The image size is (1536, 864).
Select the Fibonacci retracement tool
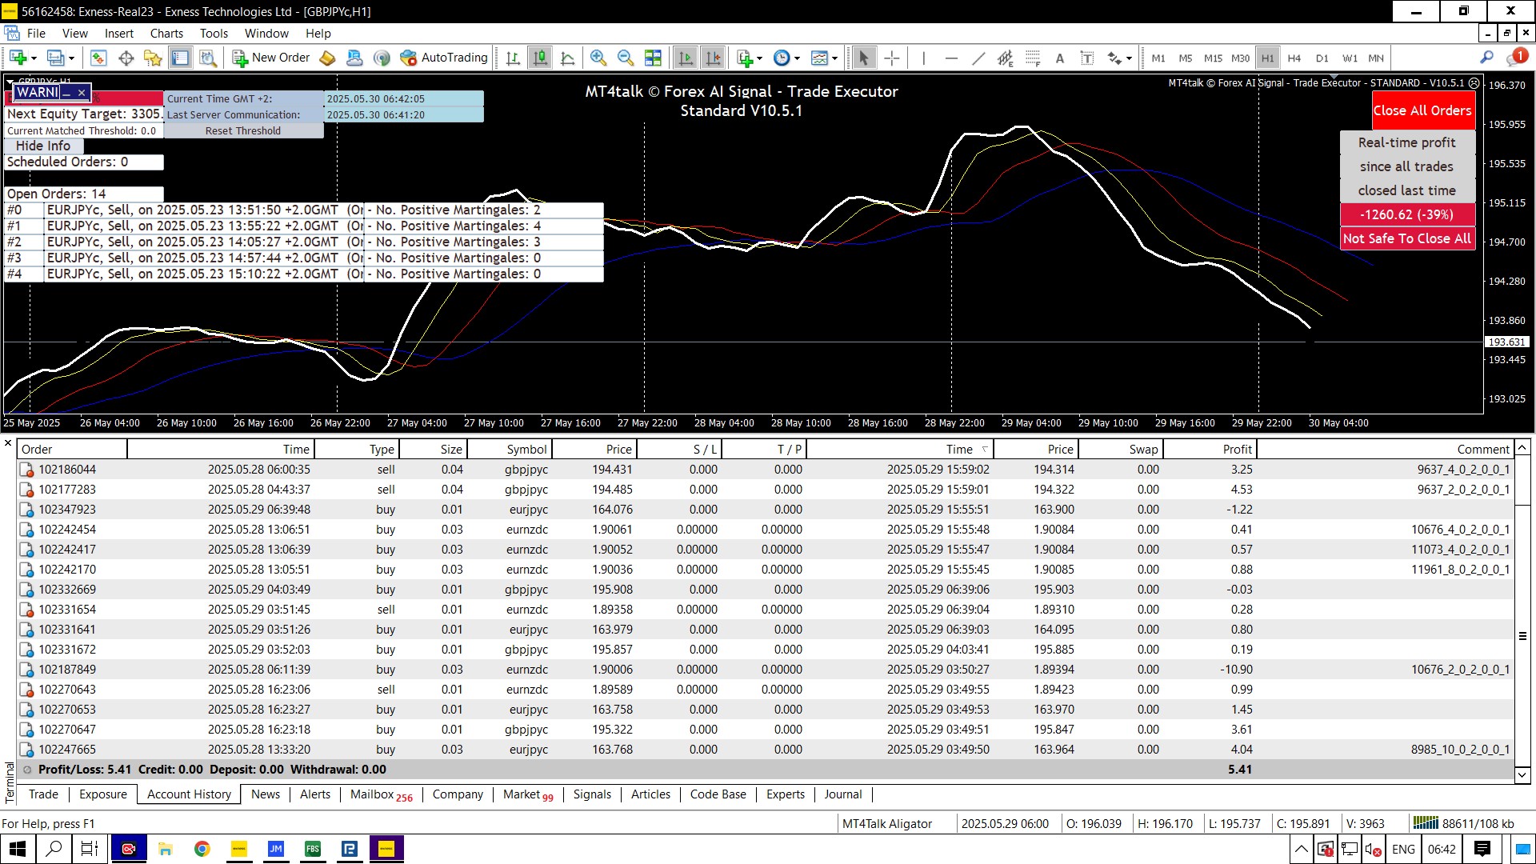click(x=1033, y=58)
